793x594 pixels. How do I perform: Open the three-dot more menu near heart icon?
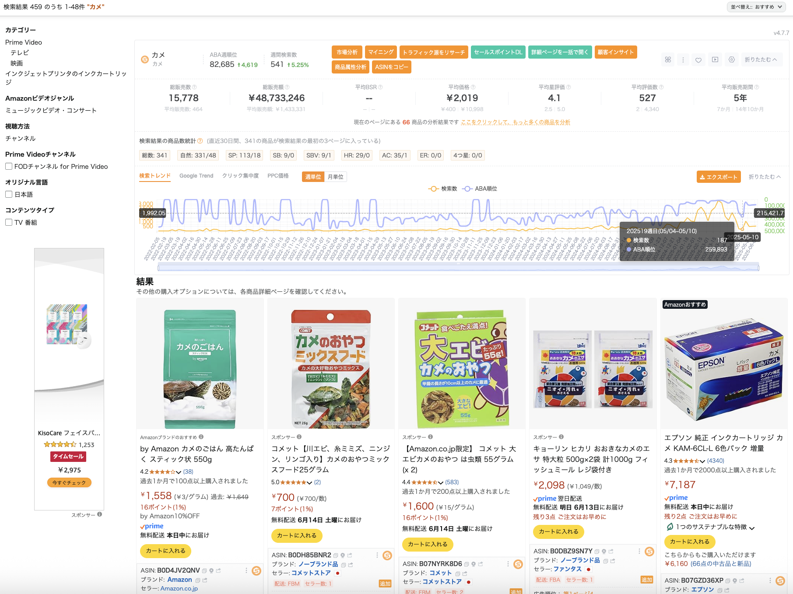point(683,59)
